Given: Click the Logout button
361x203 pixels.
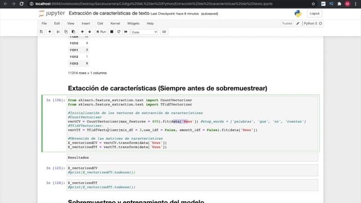Looking at the screenshot, I should tap(315, 14).
